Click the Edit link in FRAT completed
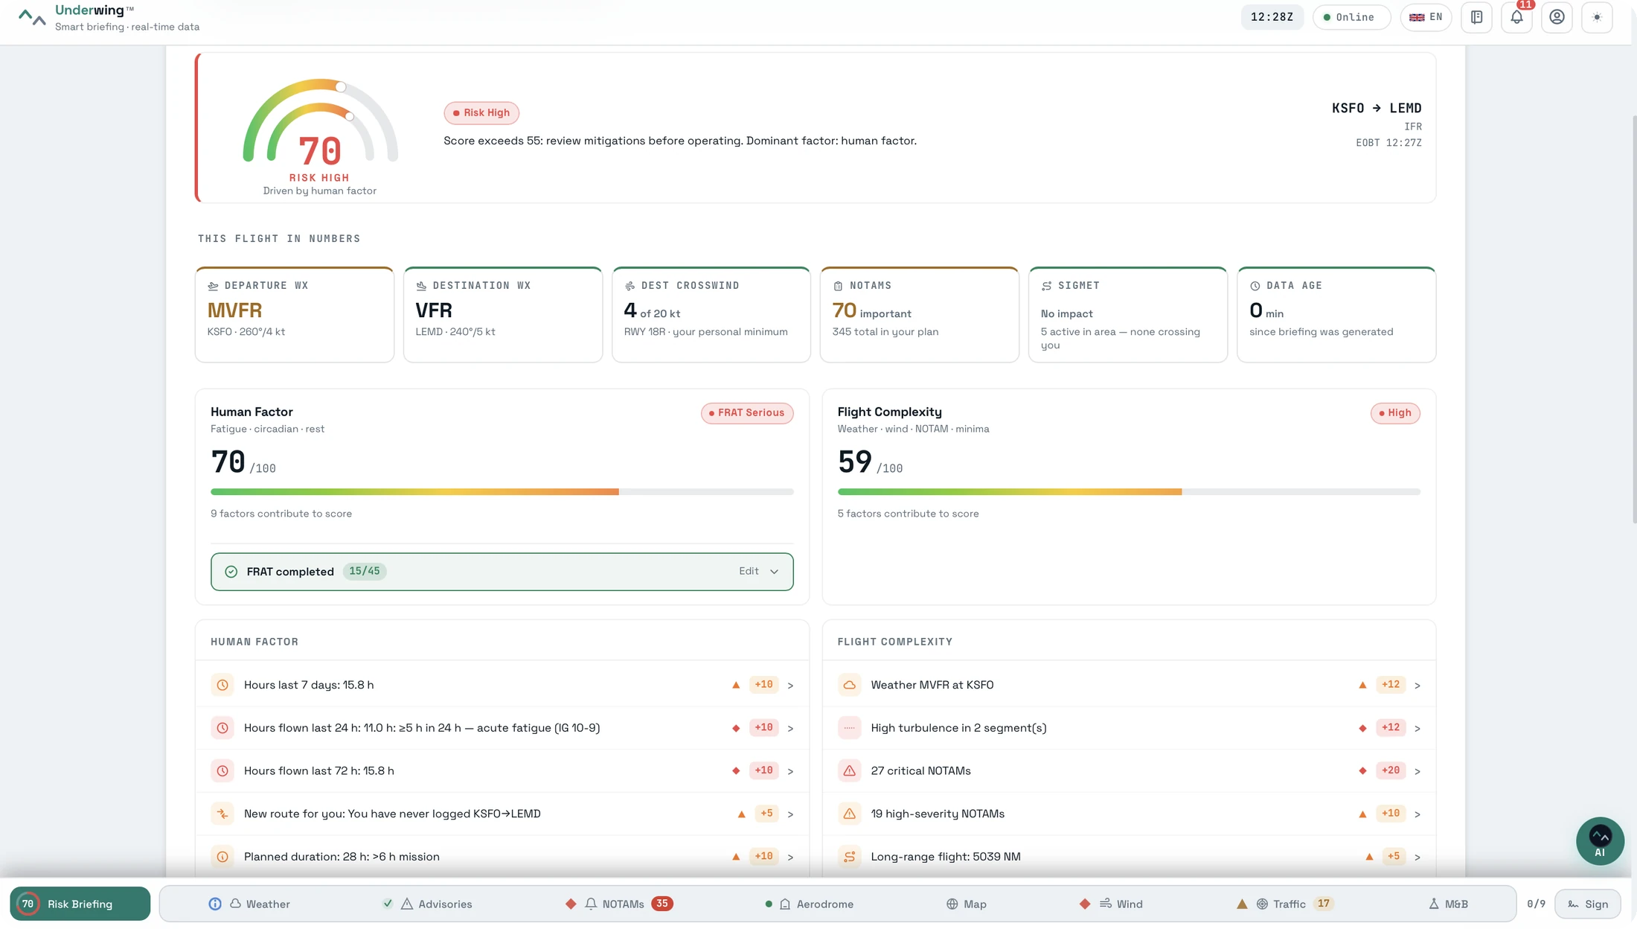Viewport: 1637px width, 929px height. 749,571
